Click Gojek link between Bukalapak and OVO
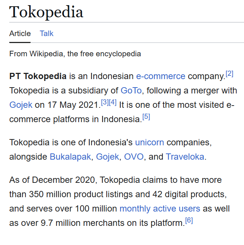Screen dimensions: 244x245 [107, 157]
